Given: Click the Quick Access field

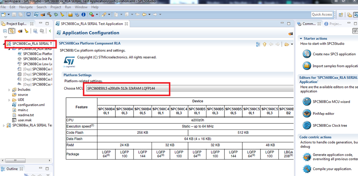Looking at the screenshot, I should click(x=322, y=14).
